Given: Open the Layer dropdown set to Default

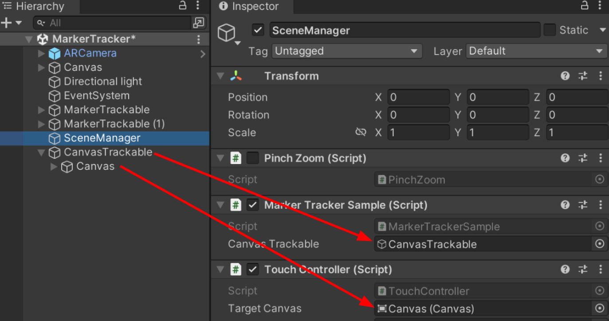Looking at the screenshot, I should point(537,51).
